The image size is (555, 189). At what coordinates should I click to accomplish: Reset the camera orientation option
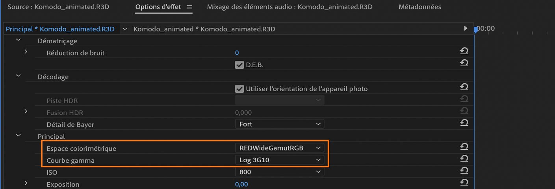pos(464,87)
